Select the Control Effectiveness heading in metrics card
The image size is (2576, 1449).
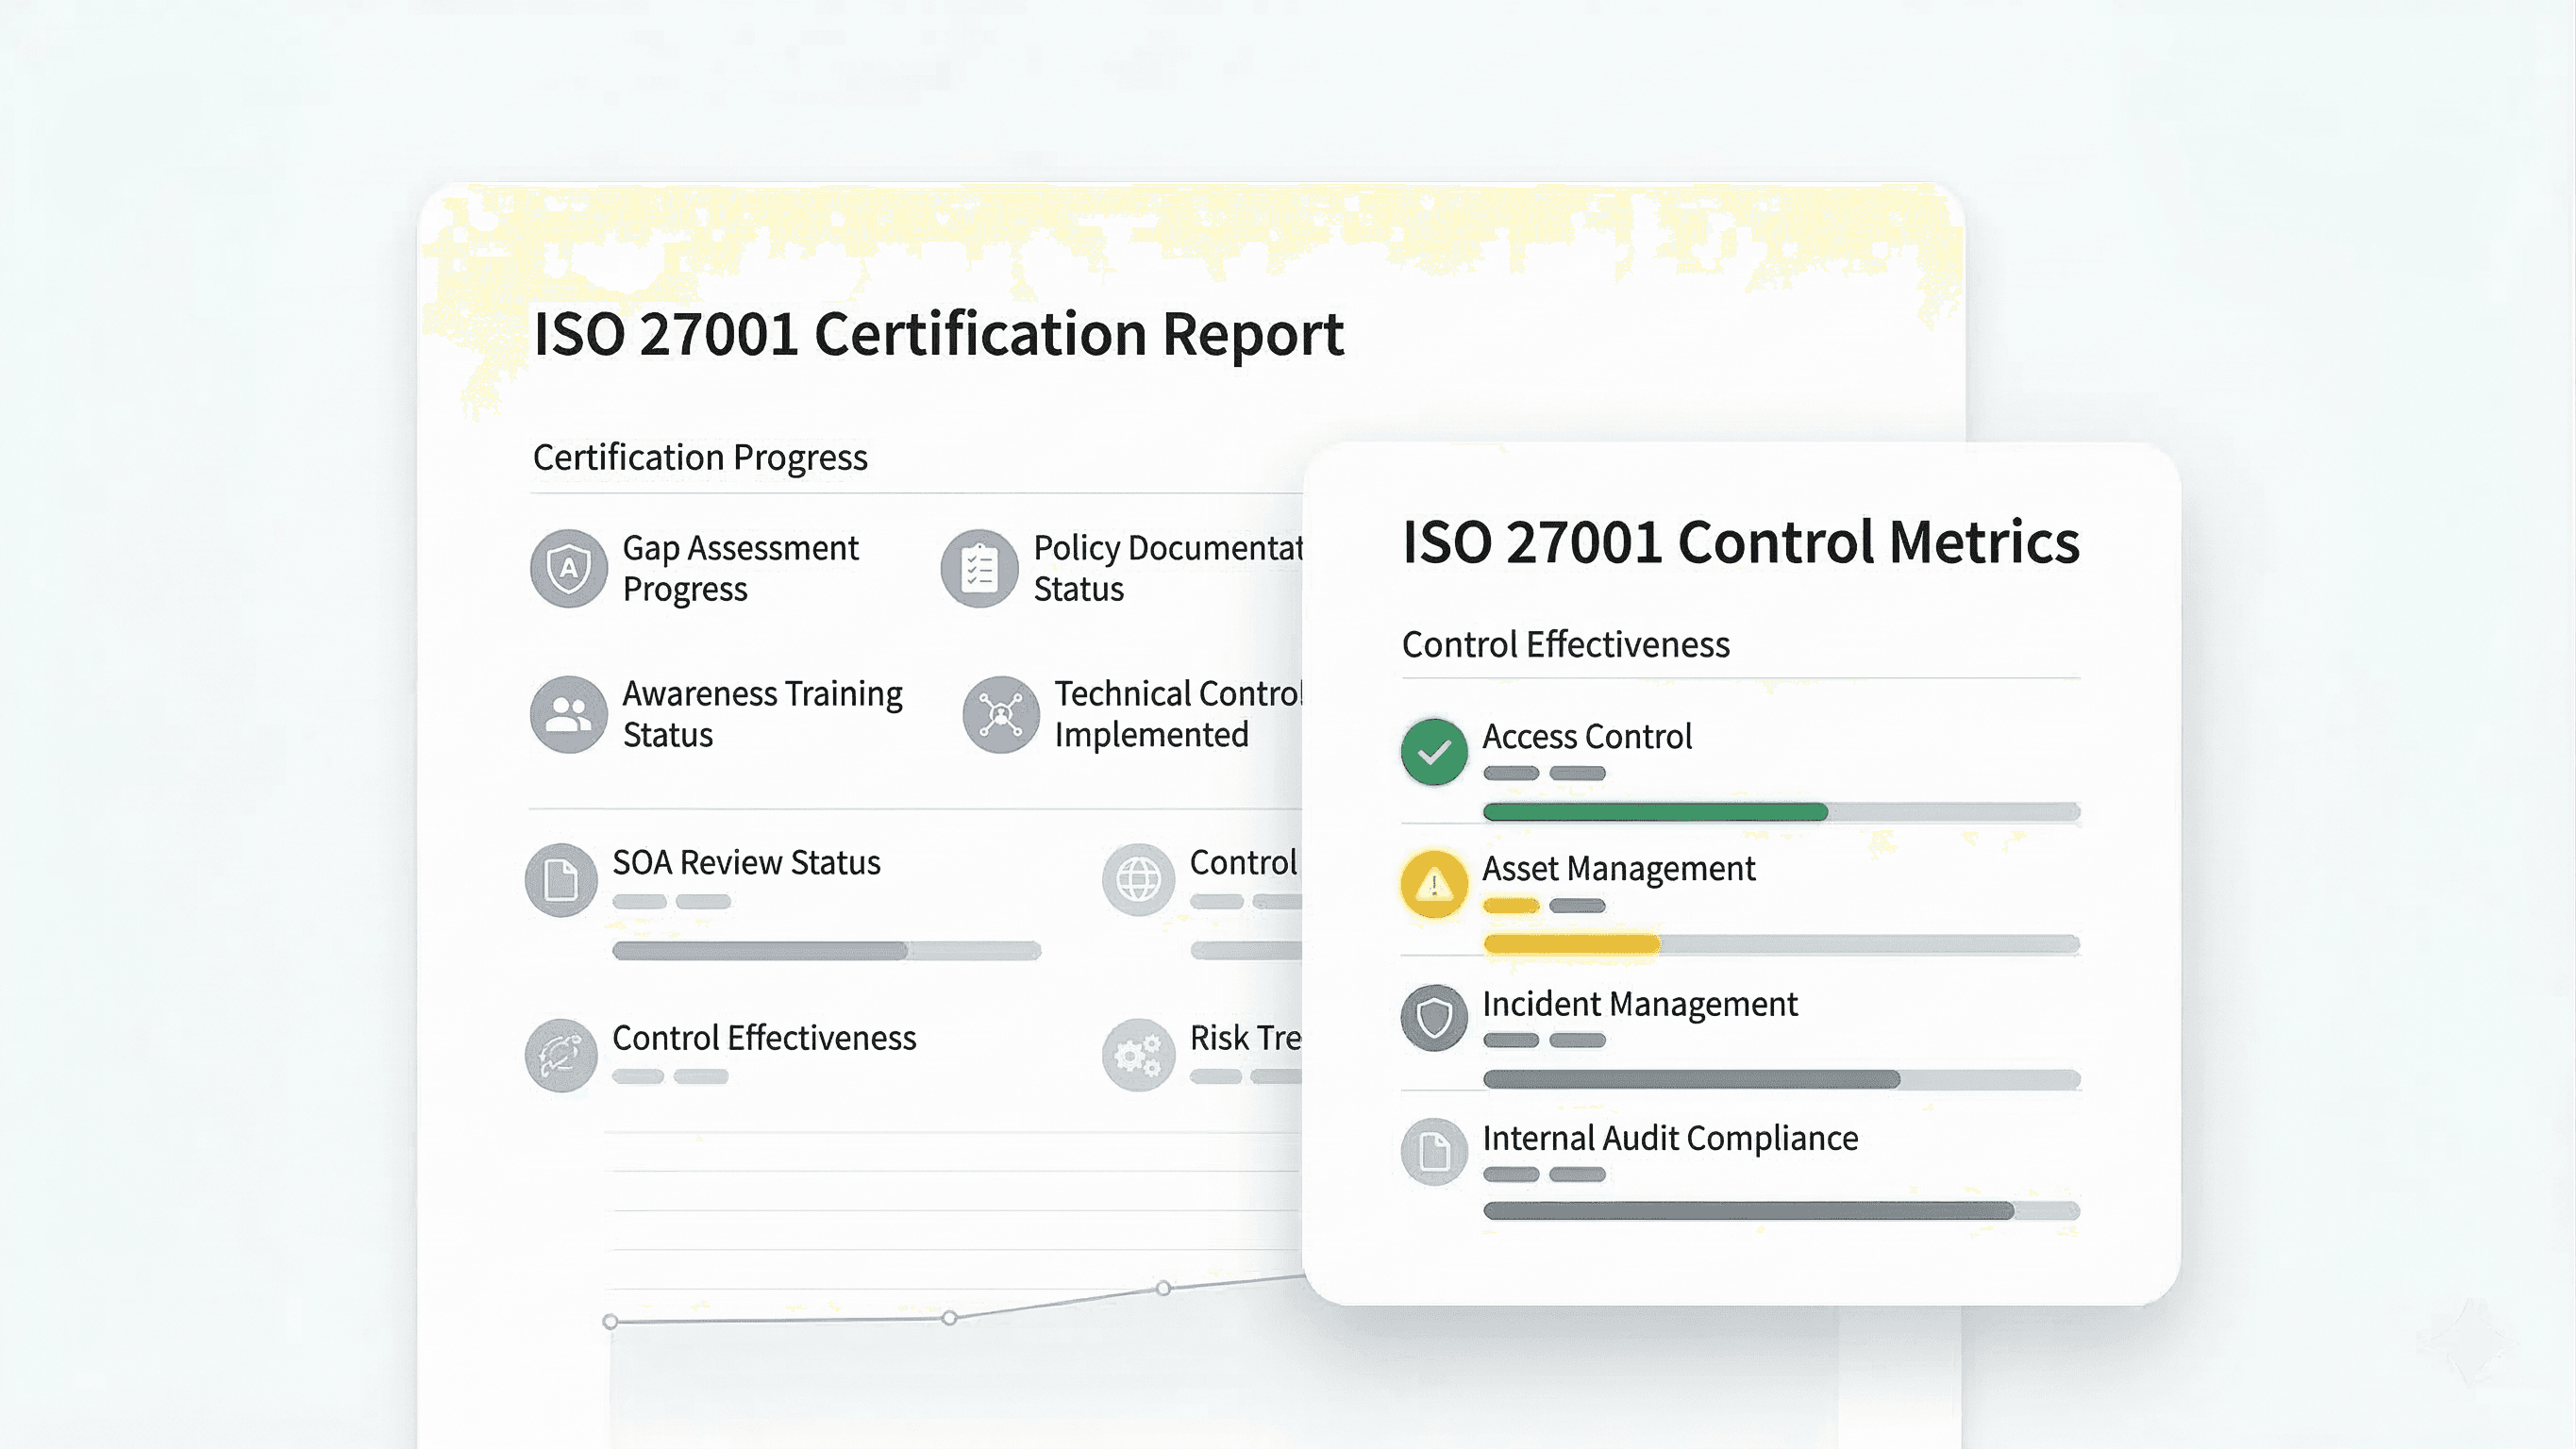click(1565, 645)
